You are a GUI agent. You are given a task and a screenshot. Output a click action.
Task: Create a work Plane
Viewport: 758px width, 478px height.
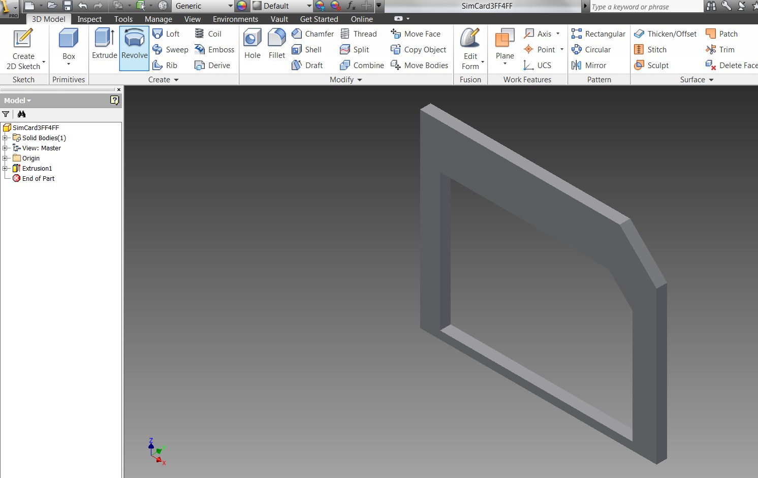point(505,47)
